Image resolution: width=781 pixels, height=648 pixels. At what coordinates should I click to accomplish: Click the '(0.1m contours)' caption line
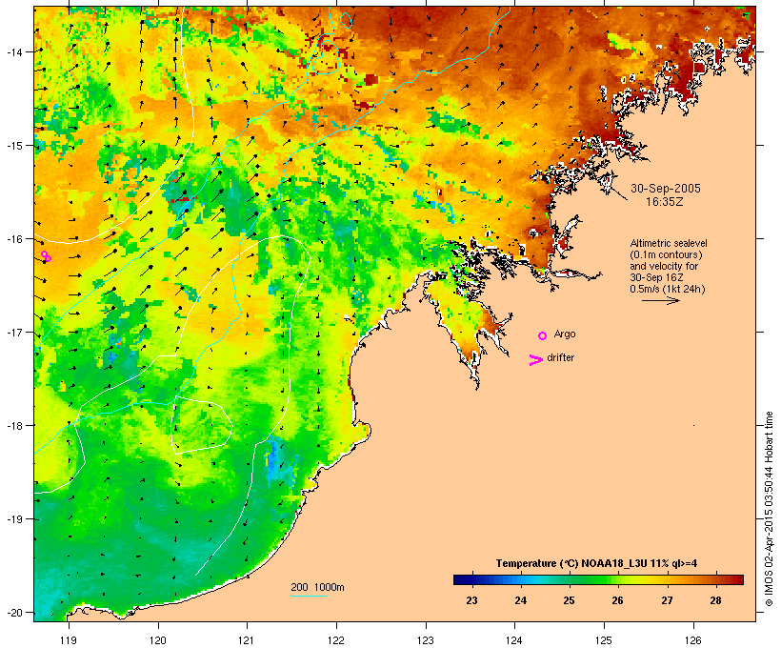(667, 254)
